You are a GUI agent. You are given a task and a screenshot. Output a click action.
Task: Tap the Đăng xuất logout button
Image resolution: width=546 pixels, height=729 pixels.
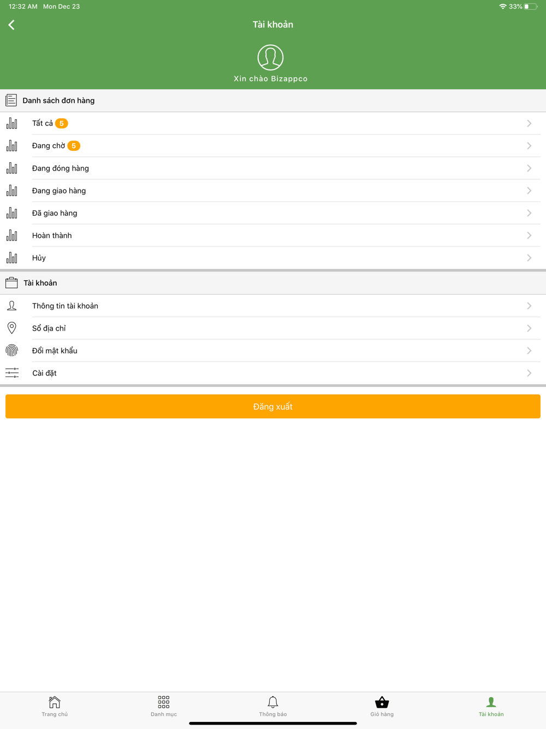tap(273, 407)
